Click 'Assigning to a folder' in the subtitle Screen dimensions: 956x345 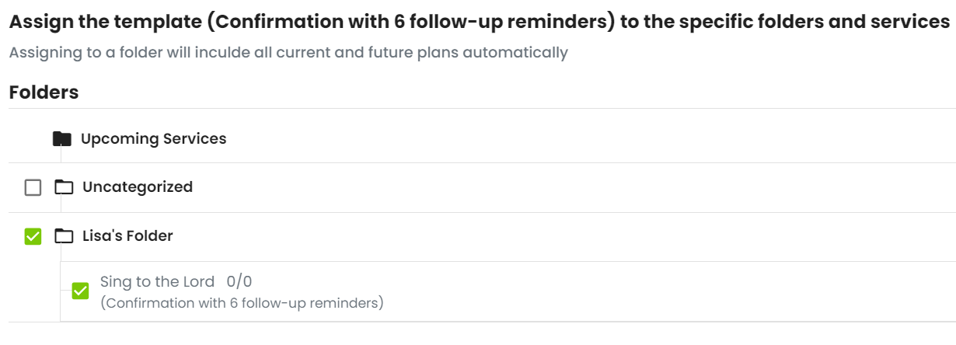click(85, 54)
